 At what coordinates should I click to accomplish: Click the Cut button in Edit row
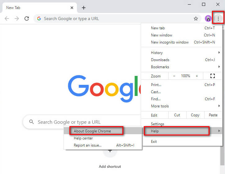point(177,115)
